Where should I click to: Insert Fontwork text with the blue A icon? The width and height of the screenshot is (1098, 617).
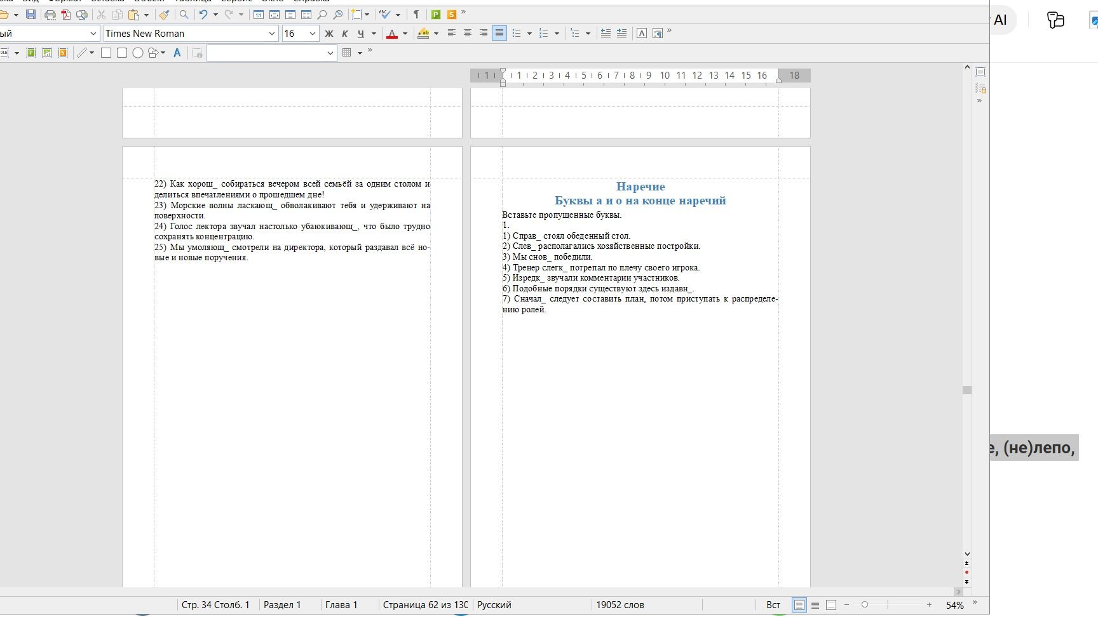(177, 53)
